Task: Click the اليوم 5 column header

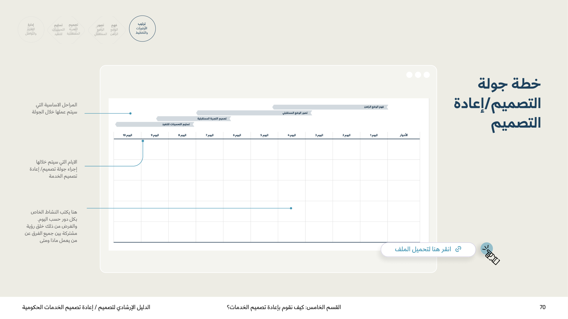Action: (x=264, y=135)
